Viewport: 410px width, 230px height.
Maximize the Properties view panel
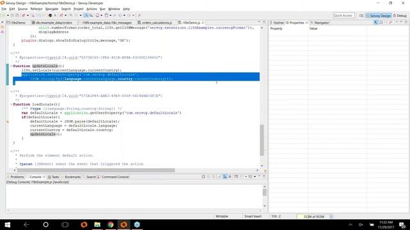pyautogui.click(x=406, y=22)
